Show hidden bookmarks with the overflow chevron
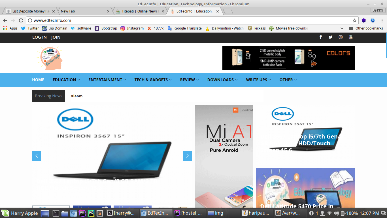Viewport: 387px width, 218px height. pyautogui.click(x=341, y=28)
